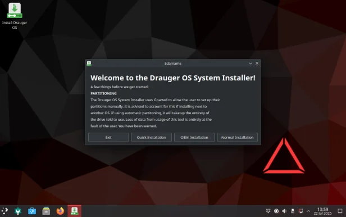Expand the hidden system tray icons arrow
This screenshot has width=346, height=217.
coord(308,211)
